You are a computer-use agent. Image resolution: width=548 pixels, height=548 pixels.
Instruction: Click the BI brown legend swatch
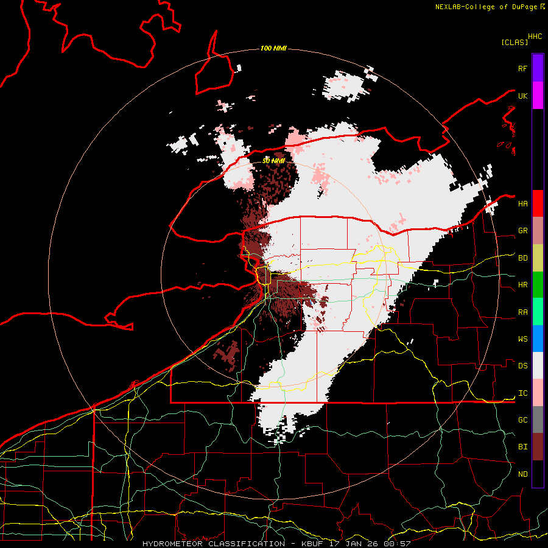[x=538, y=447]
